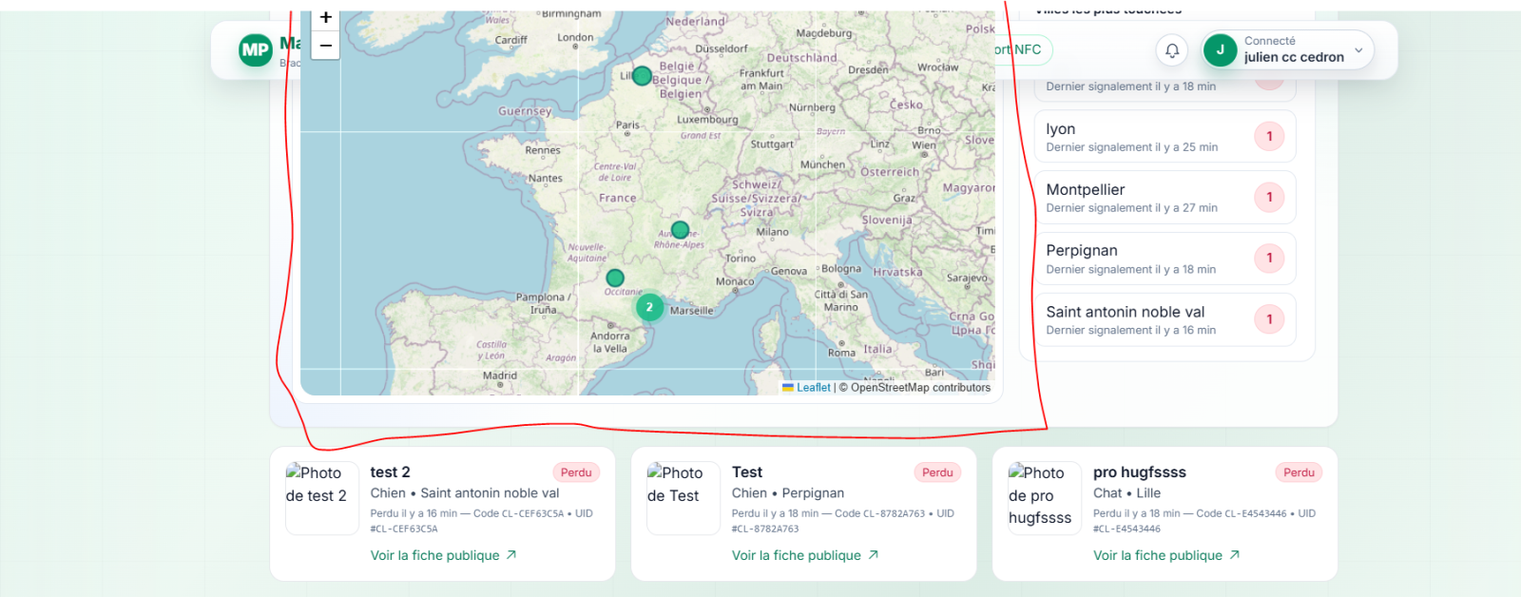The height and width of the screenshot is (597, 1521).
Task: Click the Photo de Test thumbnail
Action: pyautogui.click(x=683, y=498)
